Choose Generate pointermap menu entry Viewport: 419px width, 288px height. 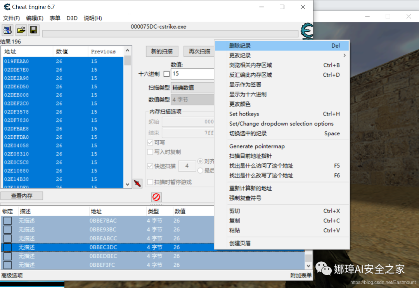point(282,146)
